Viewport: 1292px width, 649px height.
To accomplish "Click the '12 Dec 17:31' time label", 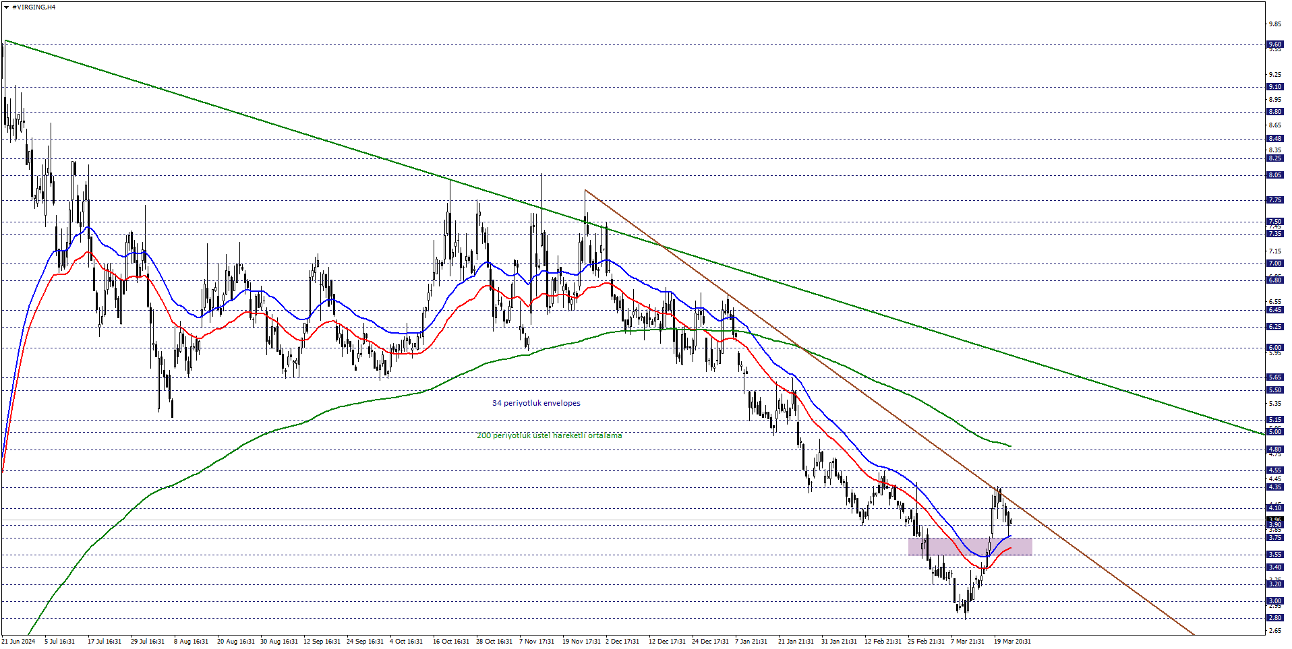I will tap(667, 642).
